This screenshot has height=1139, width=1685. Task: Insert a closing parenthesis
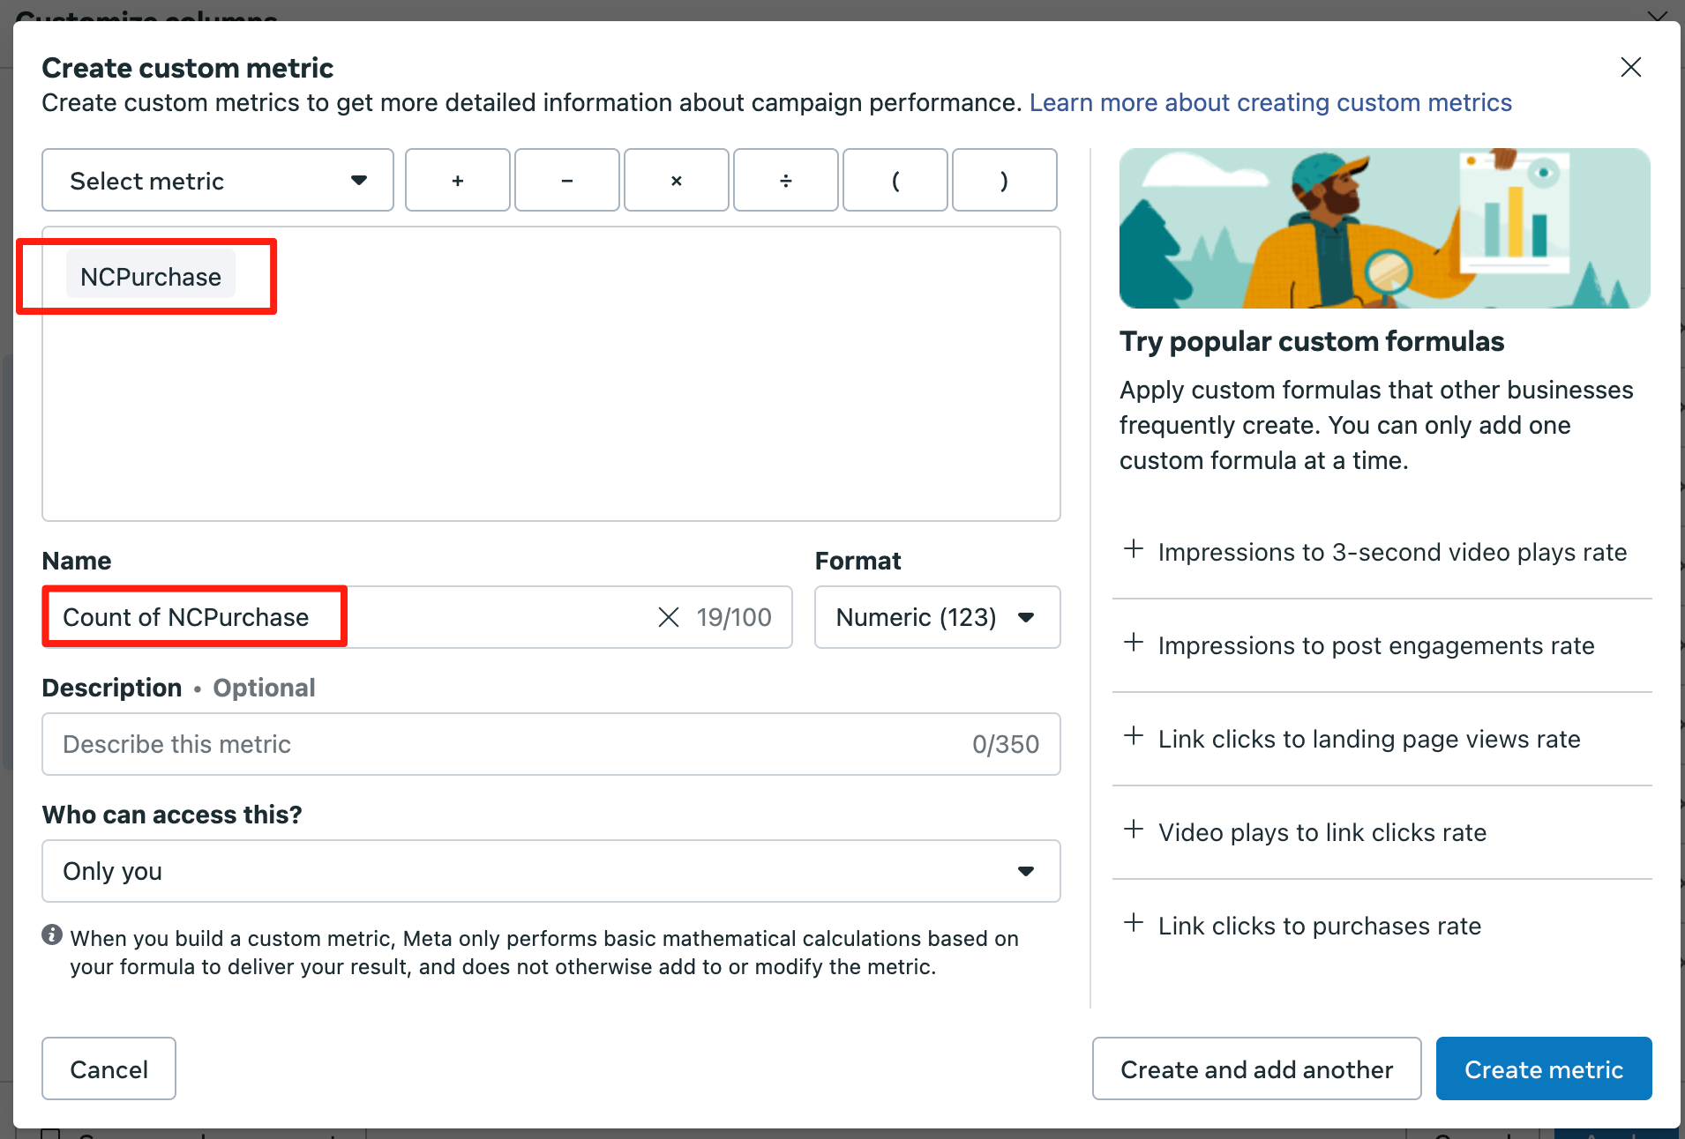coord(1005,180)
